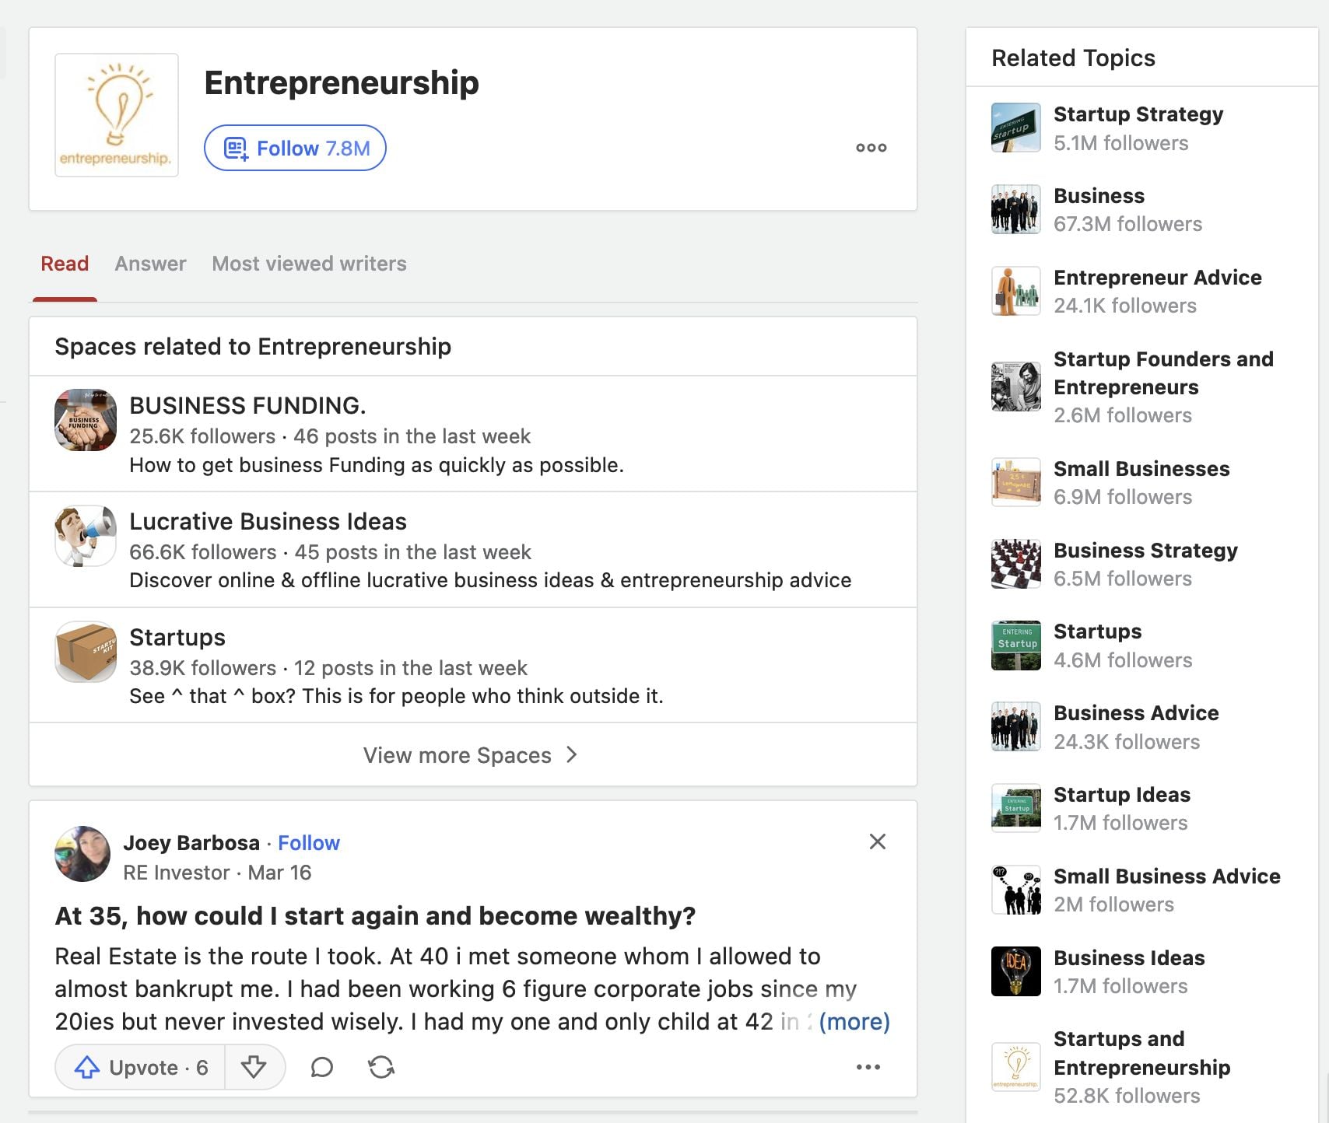Screen dimensions: 1329x1123
Task: Click the Startup Ideas topic icon
Action: (x=1015, y=807)
